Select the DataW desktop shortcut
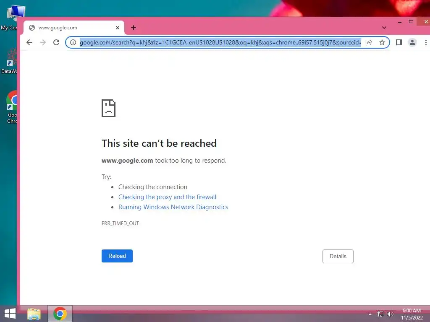The height and width of the screenshot is (322, 430). tap(9, 62)
